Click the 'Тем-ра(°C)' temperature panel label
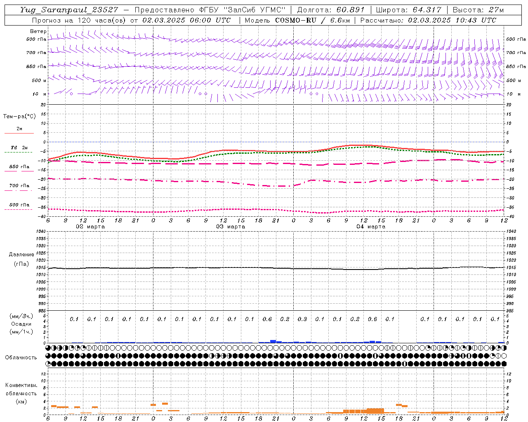The image size is (528, 422). [x=19, y=117]
